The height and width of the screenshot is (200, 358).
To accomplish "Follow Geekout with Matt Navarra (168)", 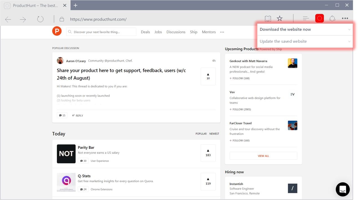I will click(240, 78).
